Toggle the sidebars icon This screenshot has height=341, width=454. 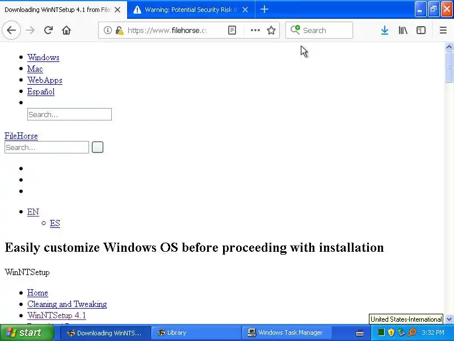(421, 30)
